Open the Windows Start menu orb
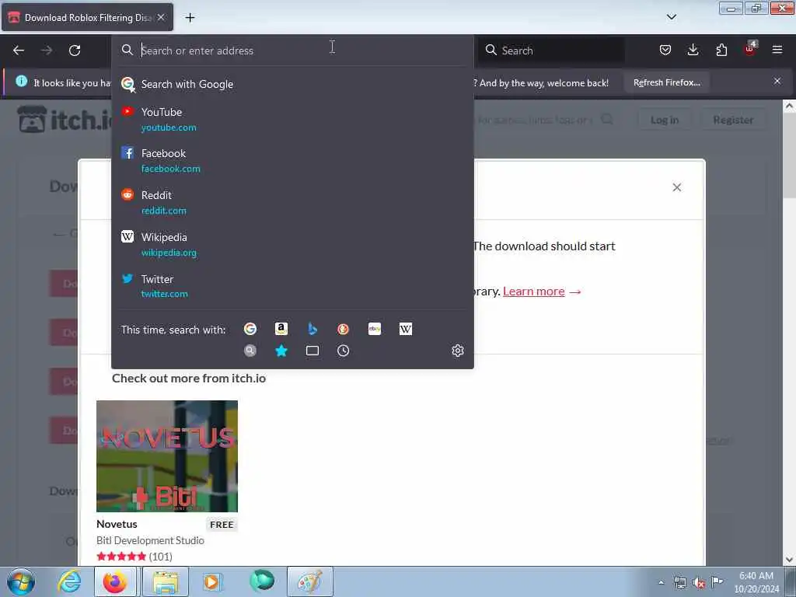Screen dimensions: 796x597 click(x=21, y=581)
